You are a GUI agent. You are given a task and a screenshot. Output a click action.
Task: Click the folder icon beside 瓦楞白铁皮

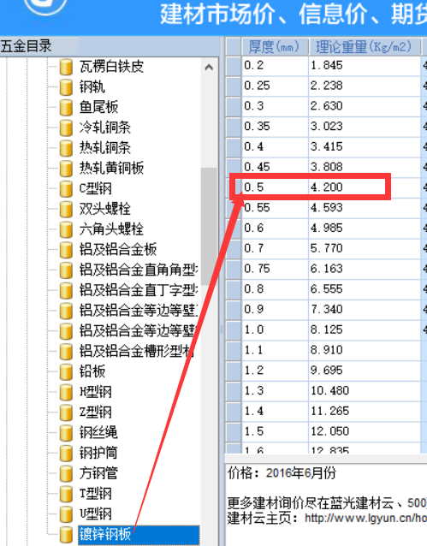coord(66,67)
